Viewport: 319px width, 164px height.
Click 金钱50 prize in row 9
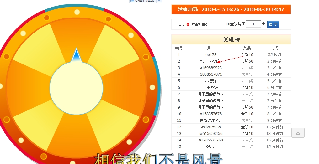[247, 107]
